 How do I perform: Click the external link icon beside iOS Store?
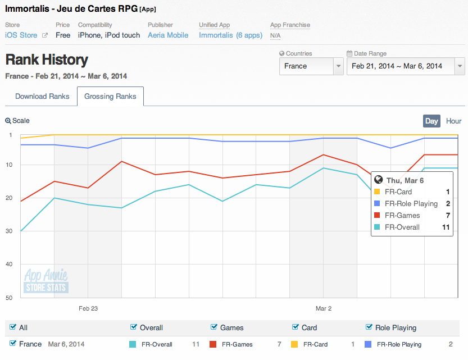click(45, 35)
